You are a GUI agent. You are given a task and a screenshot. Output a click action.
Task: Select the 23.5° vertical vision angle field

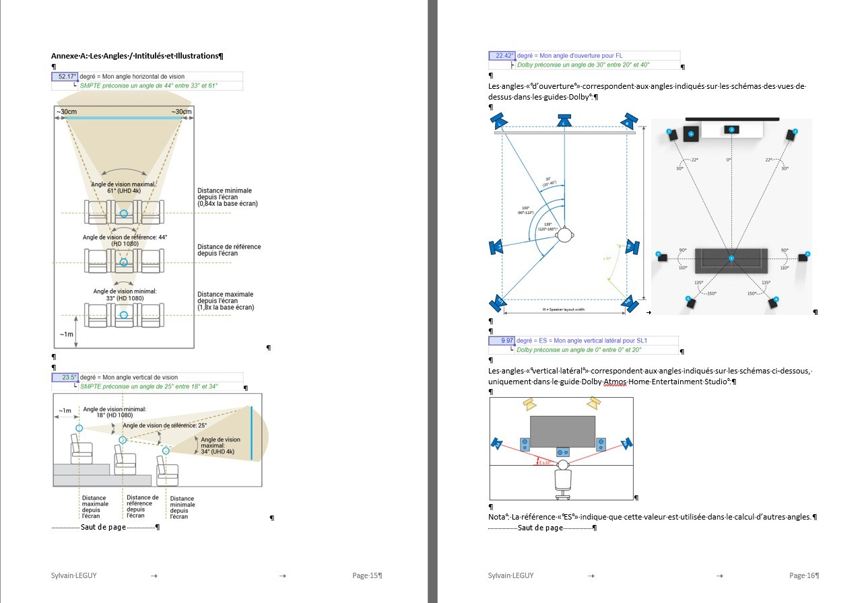65,378
